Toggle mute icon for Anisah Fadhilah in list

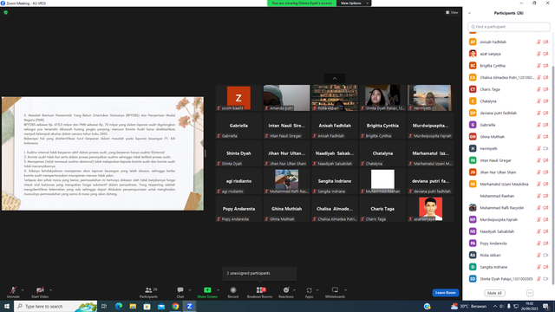pos(539,42)
